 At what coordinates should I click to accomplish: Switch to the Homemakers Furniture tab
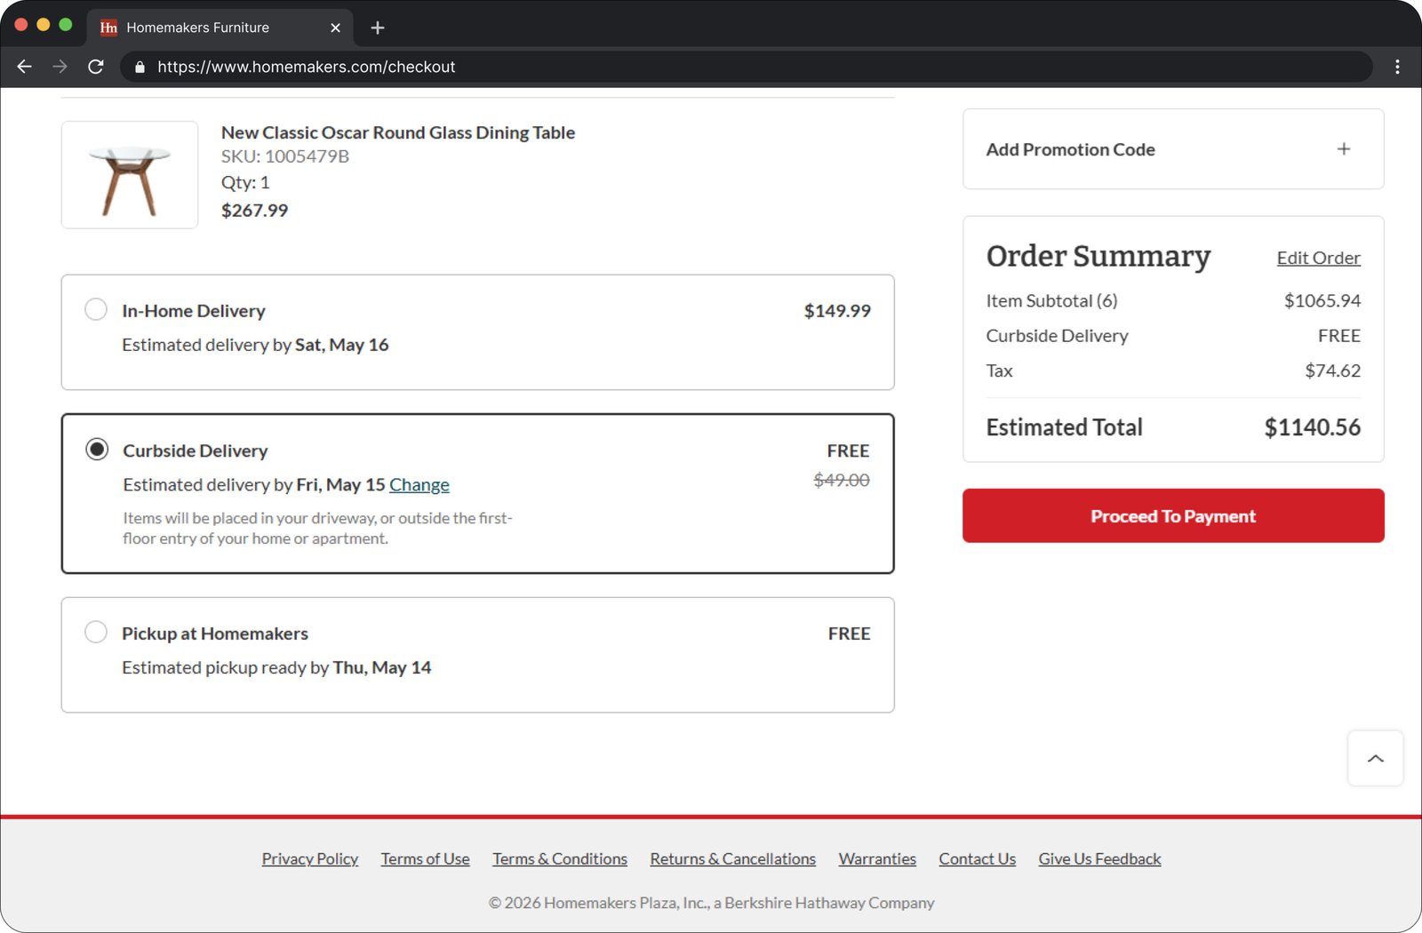pyautogui.click(x=197, y=28)
